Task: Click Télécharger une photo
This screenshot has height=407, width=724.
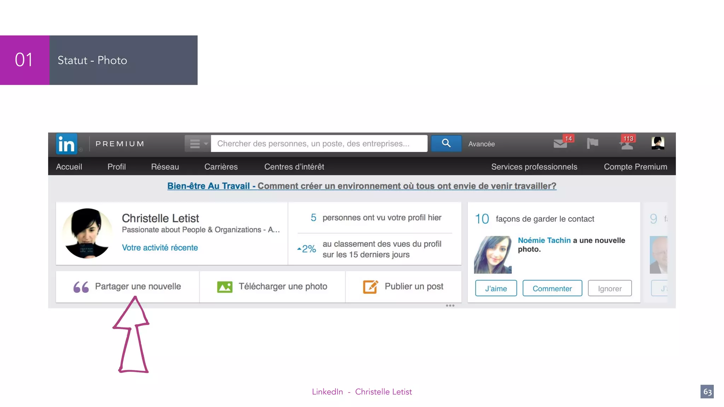Action: pyautogui.click(x=283, y=287)
